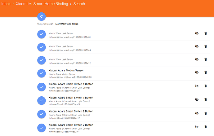Delete the Xiaomi Aqara Motion Sensor entry
This screenshot has width=214, height=136.
[x=205, y=72]
